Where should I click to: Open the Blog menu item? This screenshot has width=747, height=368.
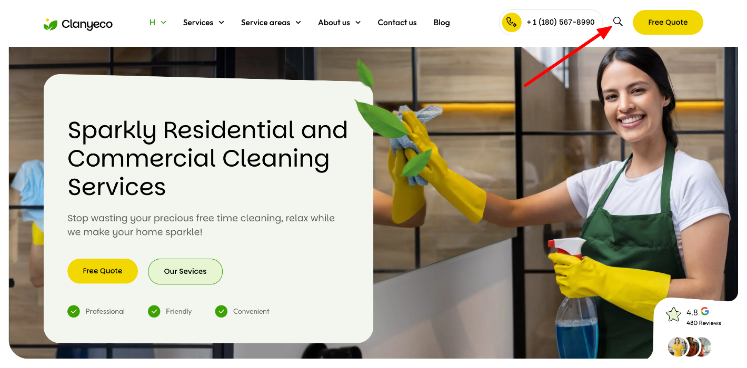[x=442, y=23]
